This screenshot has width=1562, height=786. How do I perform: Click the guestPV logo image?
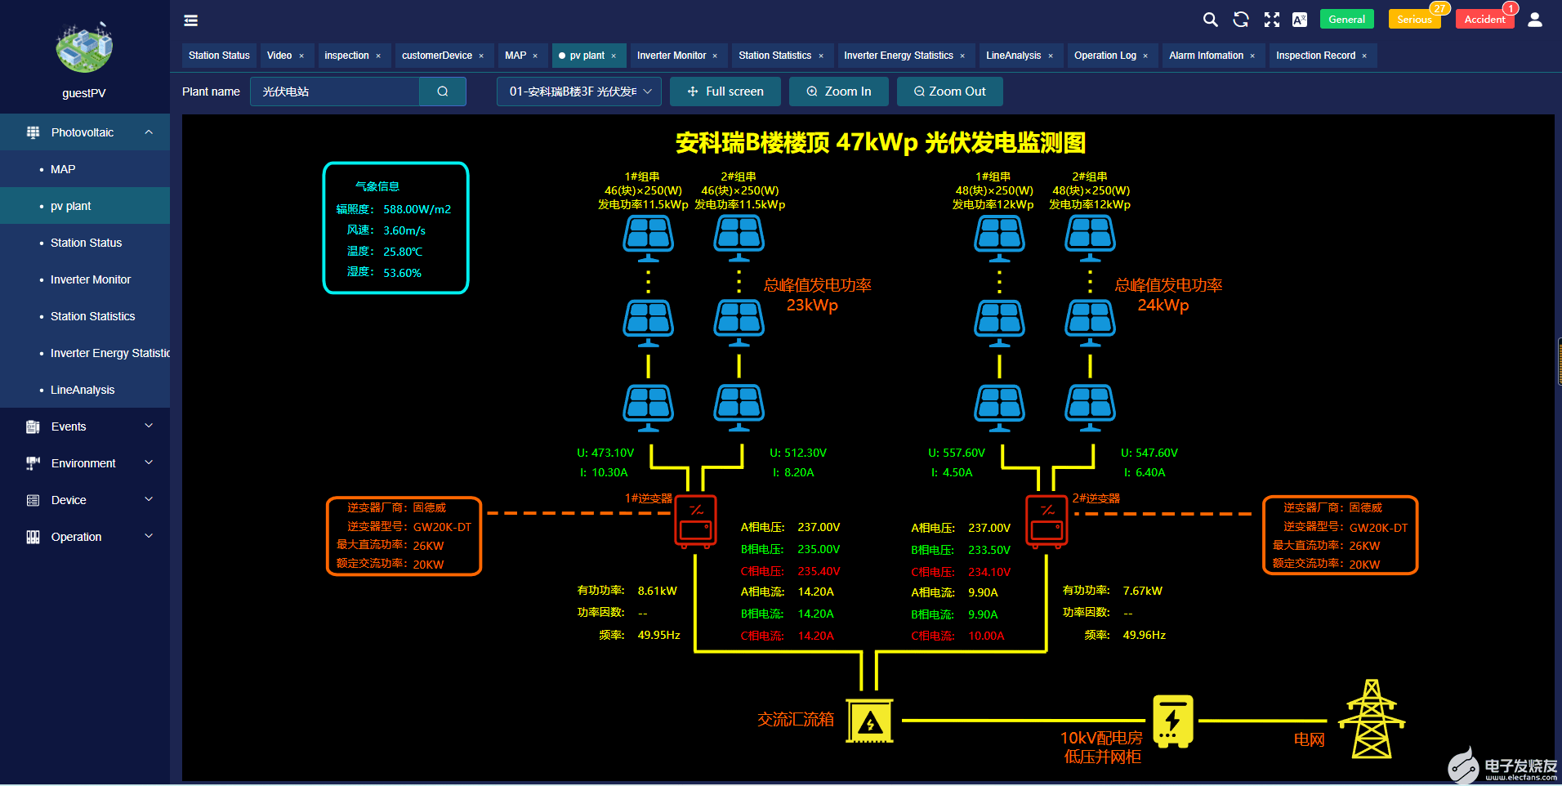coord(84,47)
